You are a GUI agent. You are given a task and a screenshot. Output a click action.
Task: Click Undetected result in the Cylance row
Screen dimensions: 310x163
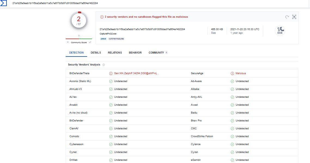click(242, 144)
